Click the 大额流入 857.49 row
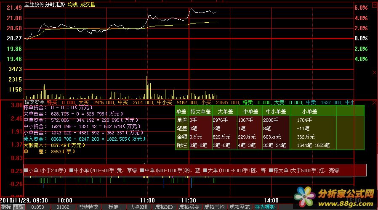Viewport: 378px width, 210px height. (54, 145)
